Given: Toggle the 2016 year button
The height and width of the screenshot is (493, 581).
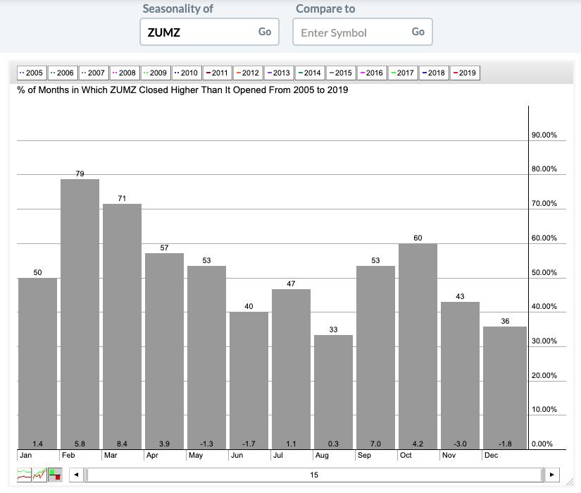Looking at the screenshot, I should point(372,73).
